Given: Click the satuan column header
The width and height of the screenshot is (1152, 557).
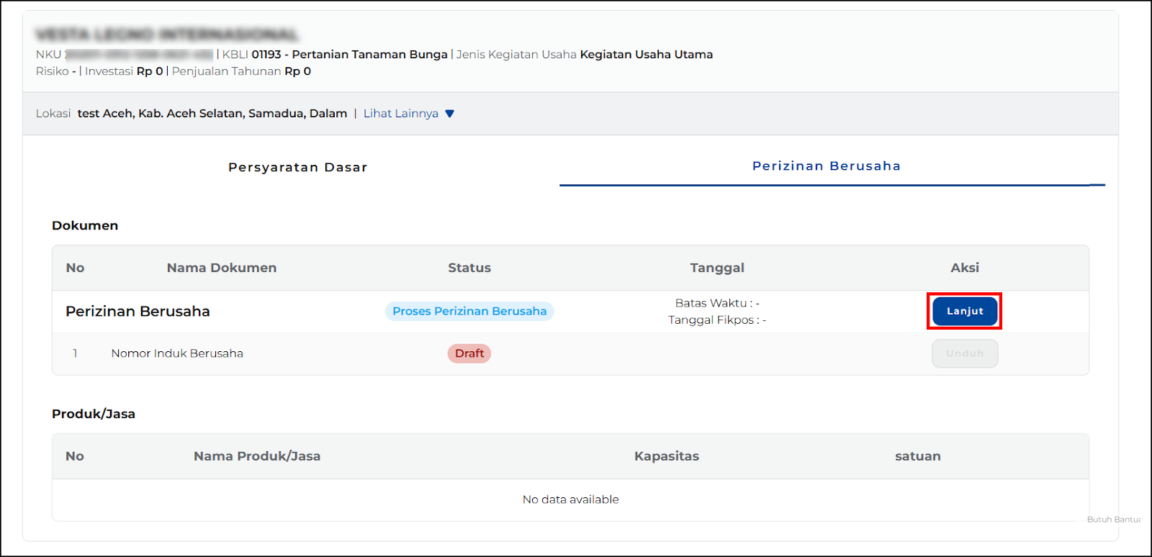Looking at the screenshot, I should point(917,456).
